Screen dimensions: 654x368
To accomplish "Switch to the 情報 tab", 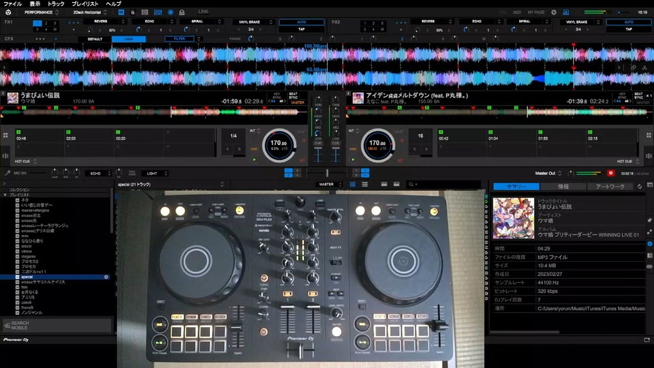I will coord(563,187).
